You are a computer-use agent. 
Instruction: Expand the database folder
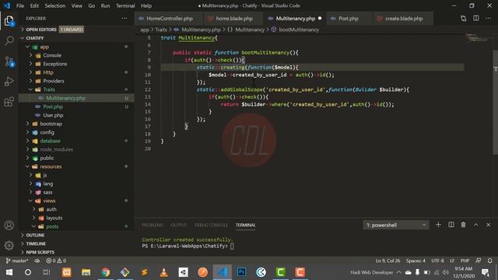point(76,141)
